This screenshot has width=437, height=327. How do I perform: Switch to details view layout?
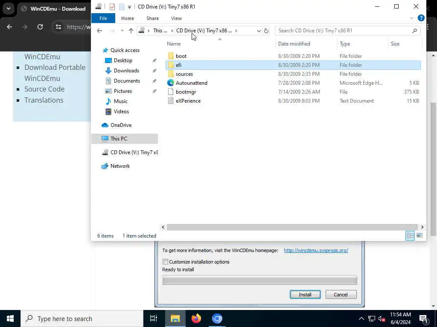click(410, 235)
